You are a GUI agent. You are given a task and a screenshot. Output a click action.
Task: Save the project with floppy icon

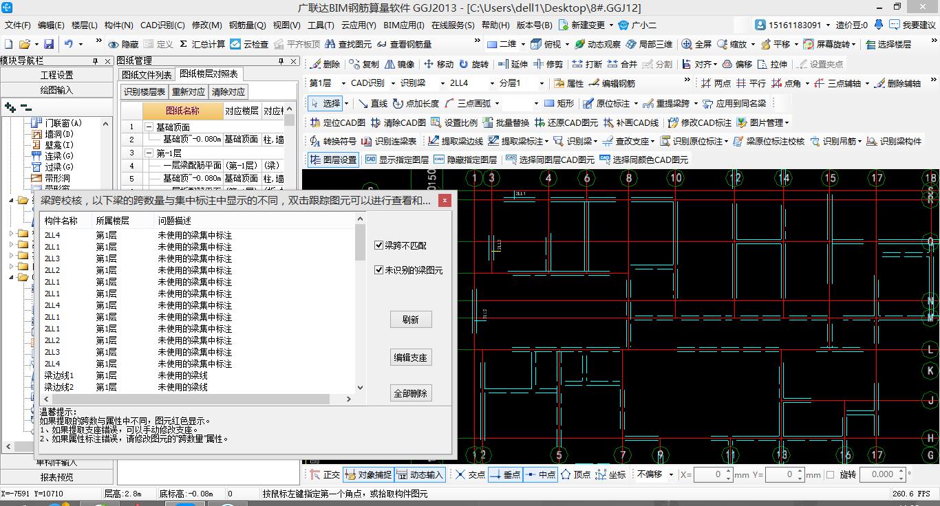click(49, 44)
